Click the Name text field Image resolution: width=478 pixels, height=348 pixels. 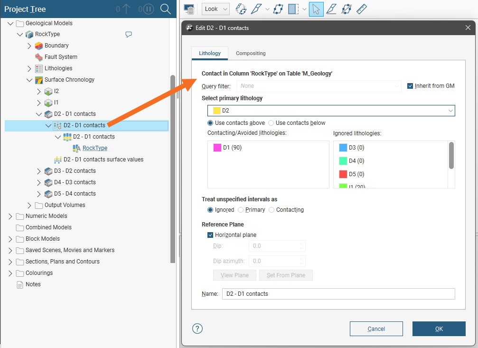pyautogui.click(x=338, y=294)
